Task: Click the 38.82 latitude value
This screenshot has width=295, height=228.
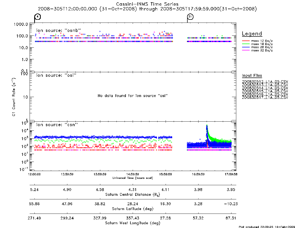Action: 100,204
